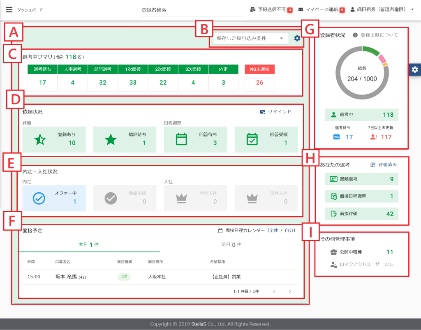This screenshot has height=330, width=421.
Task: Open the 織田信長 user account dropdown
Action: (x=382, y=9)
